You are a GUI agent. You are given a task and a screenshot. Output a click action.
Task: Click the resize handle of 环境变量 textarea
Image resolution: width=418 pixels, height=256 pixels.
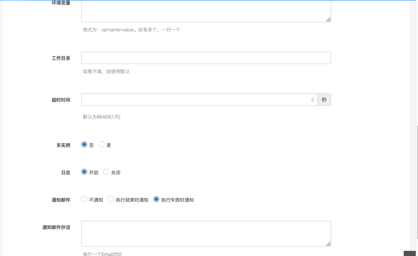329,20
